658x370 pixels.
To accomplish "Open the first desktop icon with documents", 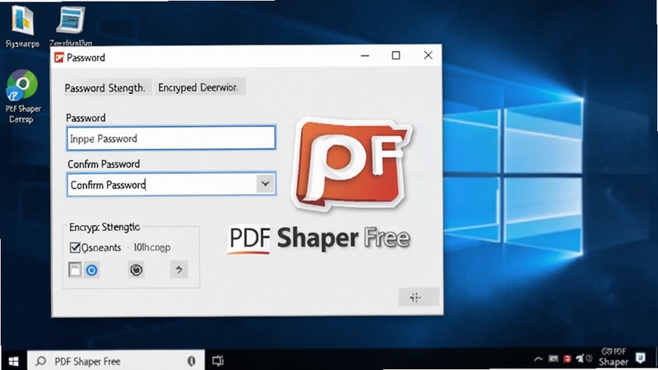I will (22, 25).
